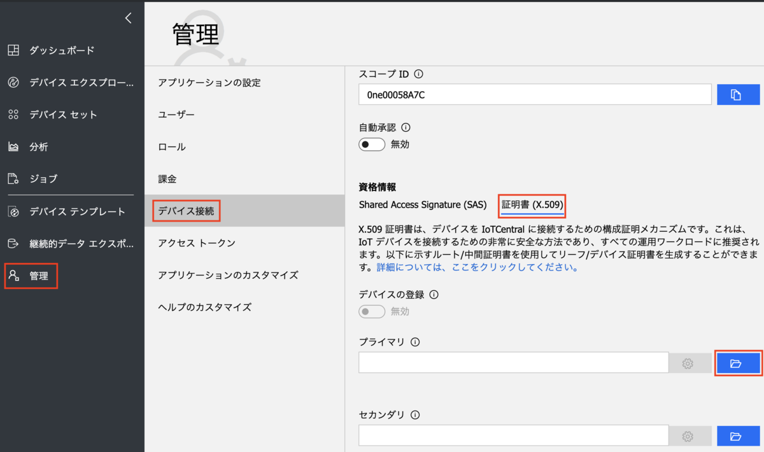Click the Jobs document icon

tap(13, 178)
